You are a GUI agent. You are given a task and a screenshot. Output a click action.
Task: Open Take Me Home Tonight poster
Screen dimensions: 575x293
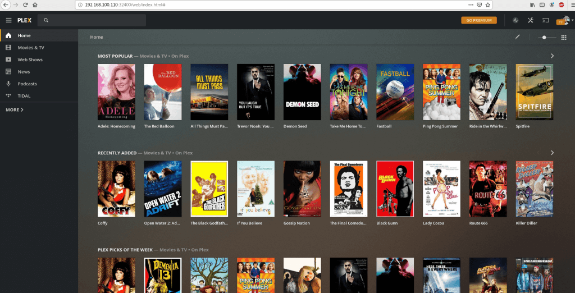[349, 92]
